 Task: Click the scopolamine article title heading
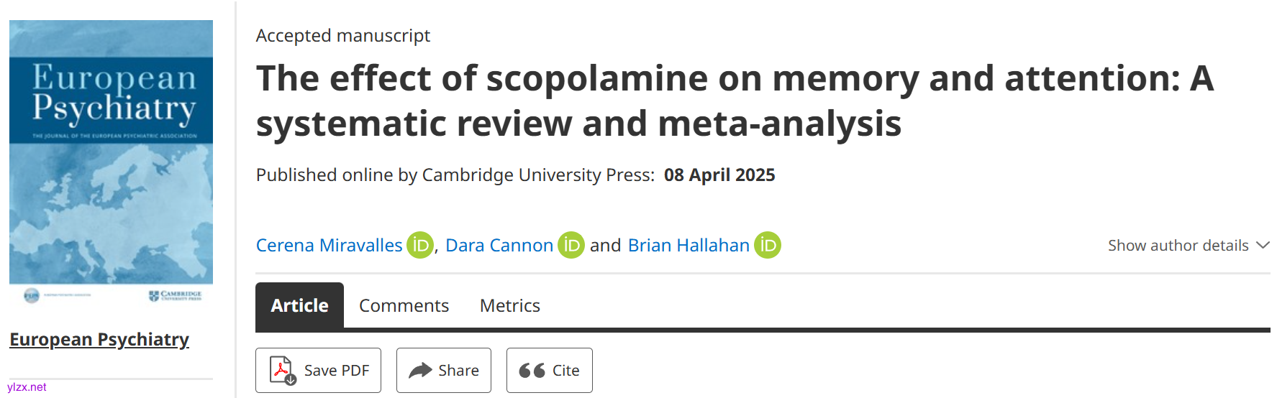pyautogui.click(x=734, y=101)
